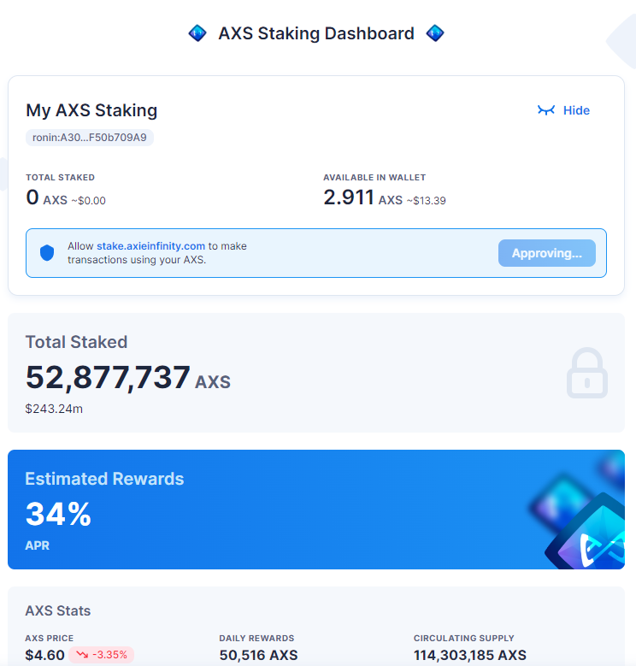Screen dimensions: 636x666
Task: Click the AXS Staking Dashboard title
Action: point(316,33)
